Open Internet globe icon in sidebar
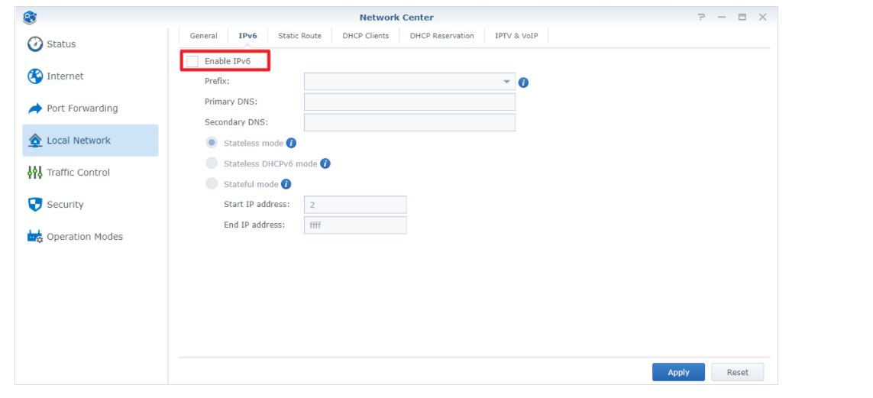 [x=35, y=76]
